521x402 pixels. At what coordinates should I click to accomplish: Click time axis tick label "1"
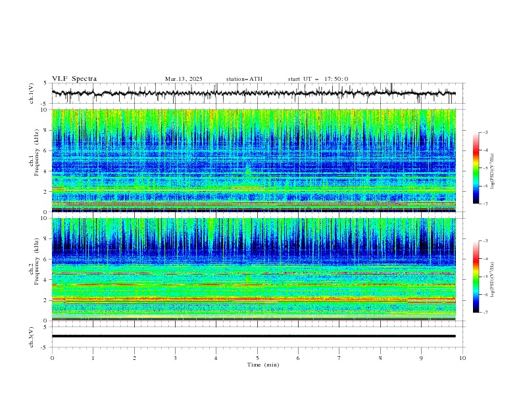(93, 358)
